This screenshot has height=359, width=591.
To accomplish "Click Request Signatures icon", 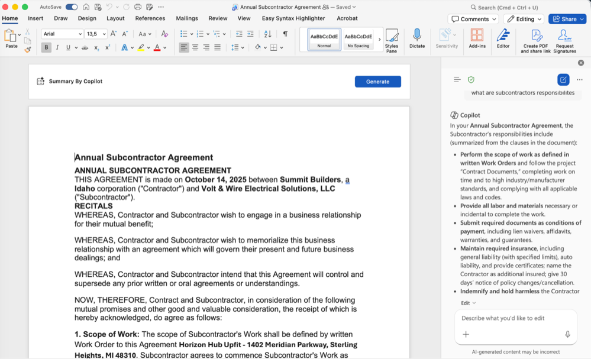I will pyautogui.click(x=564, y=41).
